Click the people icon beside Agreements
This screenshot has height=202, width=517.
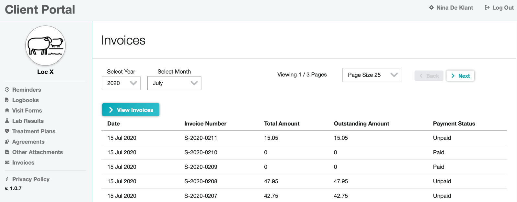[x=7, y=142]
